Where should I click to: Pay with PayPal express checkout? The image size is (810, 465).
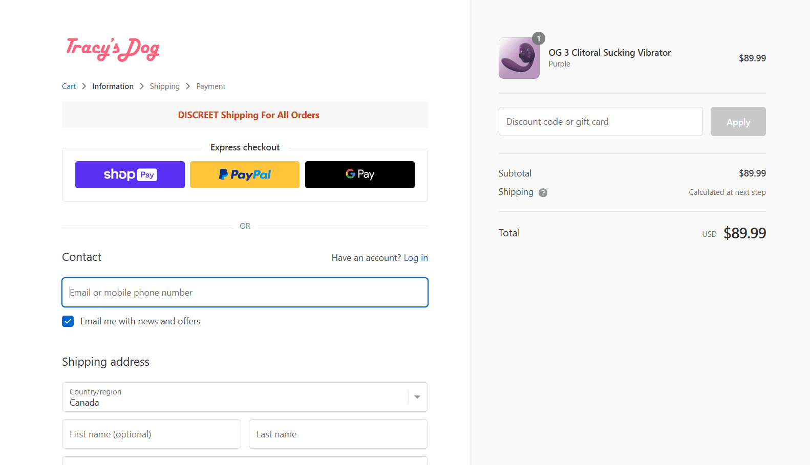pos(245,174)
